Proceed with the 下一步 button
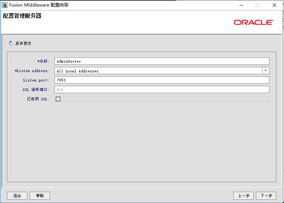Screen dimensions: 284x203 click(x=266, y=196)
